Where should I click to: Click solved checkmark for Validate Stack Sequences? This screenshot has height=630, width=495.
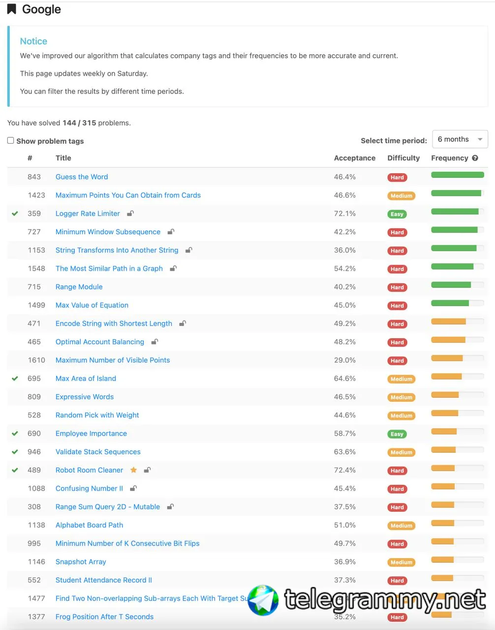pos(15,452)
